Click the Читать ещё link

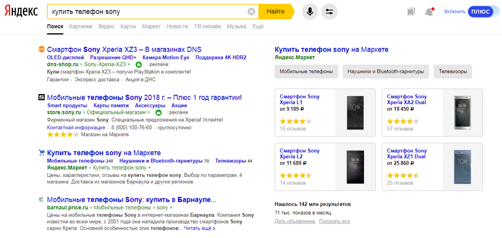coord(200,229)
